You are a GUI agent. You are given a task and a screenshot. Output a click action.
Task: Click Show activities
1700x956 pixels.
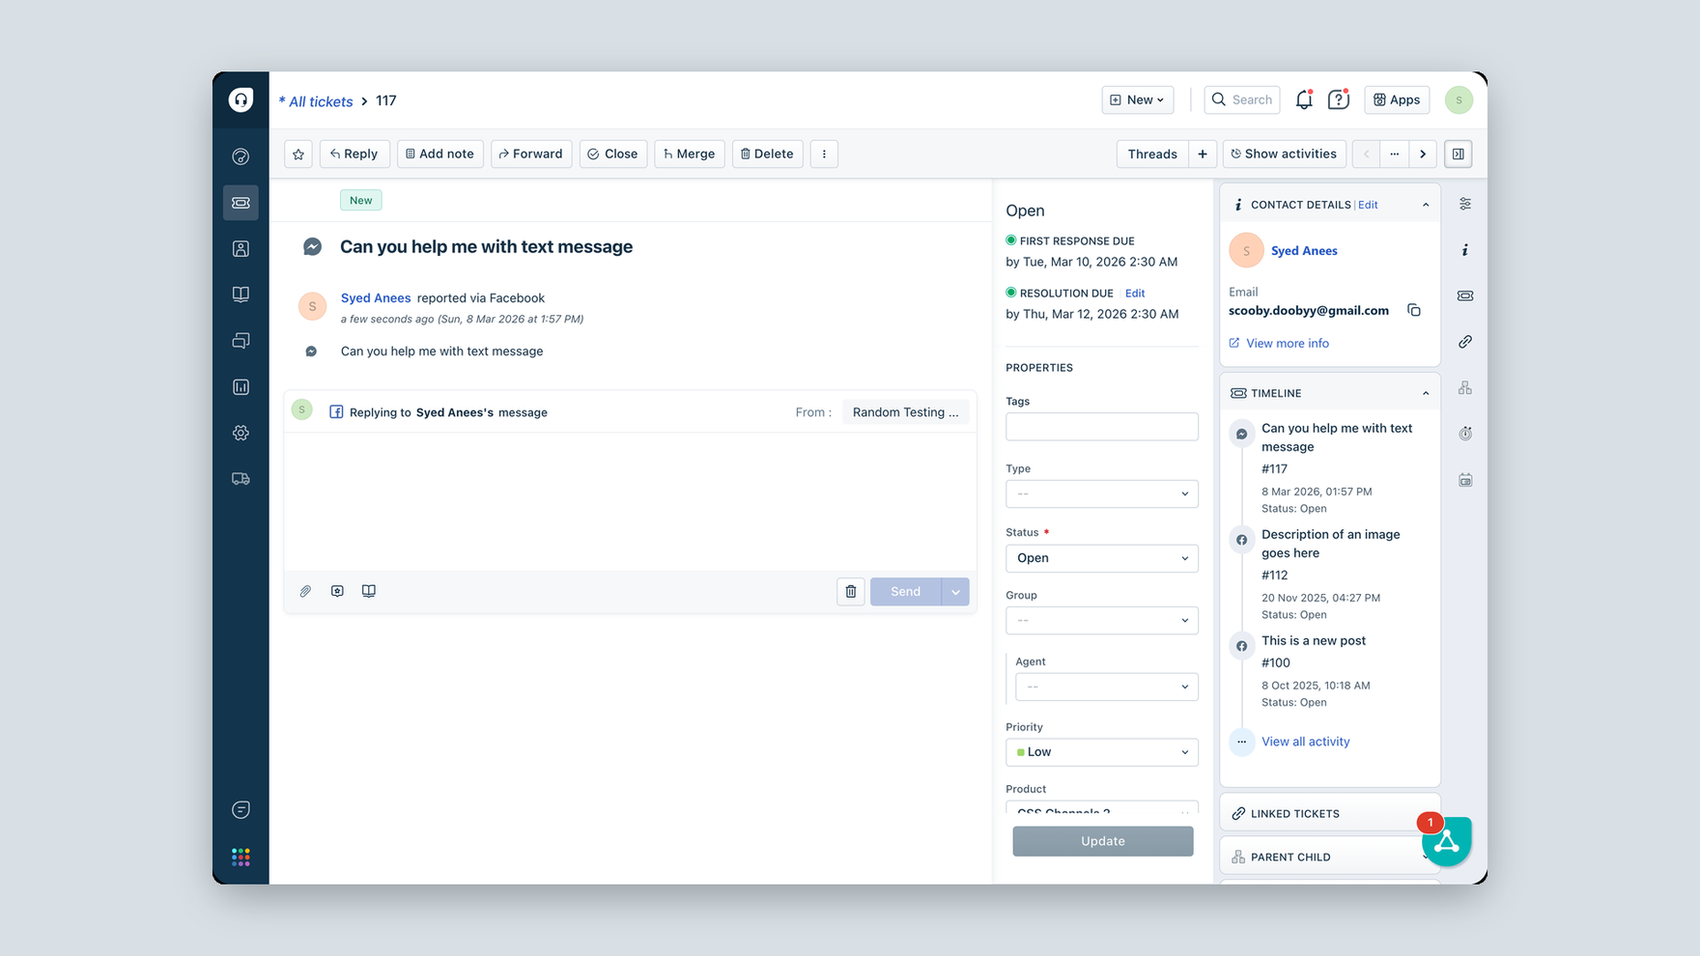(1284, 154)
